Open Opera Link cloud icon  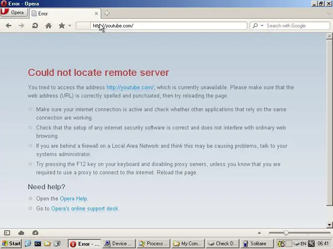pyautogui.click(x=21, y=233)
